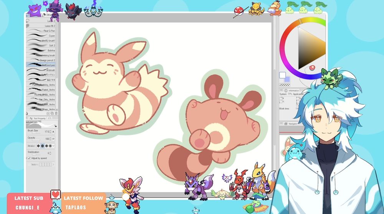
Task: Expand the Adjust by speed plus expander
Action: 27,158
